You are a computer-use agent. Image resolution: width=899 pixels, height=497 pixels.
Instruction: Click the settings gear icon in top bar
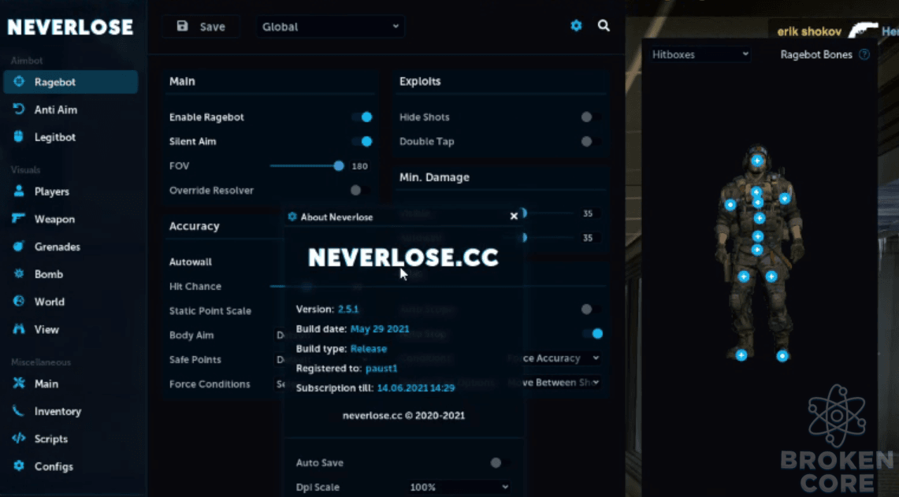click(576, 26)
